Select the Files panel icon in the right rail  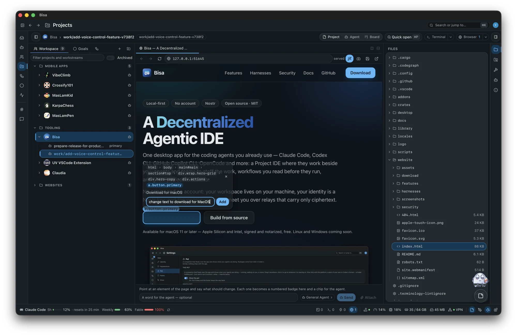coord(496,50)
